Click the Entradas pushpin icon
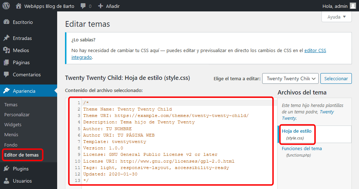 [6, 38]
